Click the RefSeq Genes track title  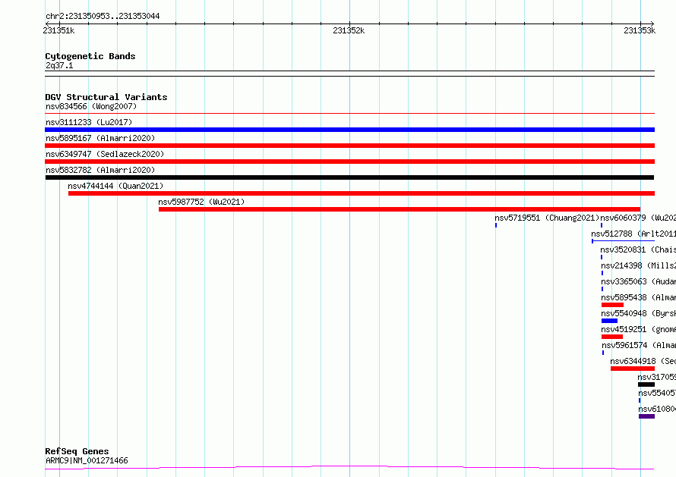click(x=77, y=451)
